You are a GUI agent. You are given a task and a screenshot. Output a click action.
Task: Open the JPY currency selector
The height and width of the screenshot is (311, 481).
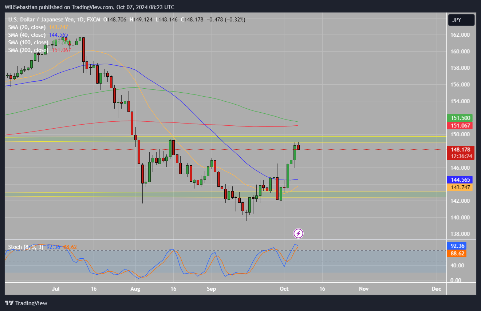[461, 20]
